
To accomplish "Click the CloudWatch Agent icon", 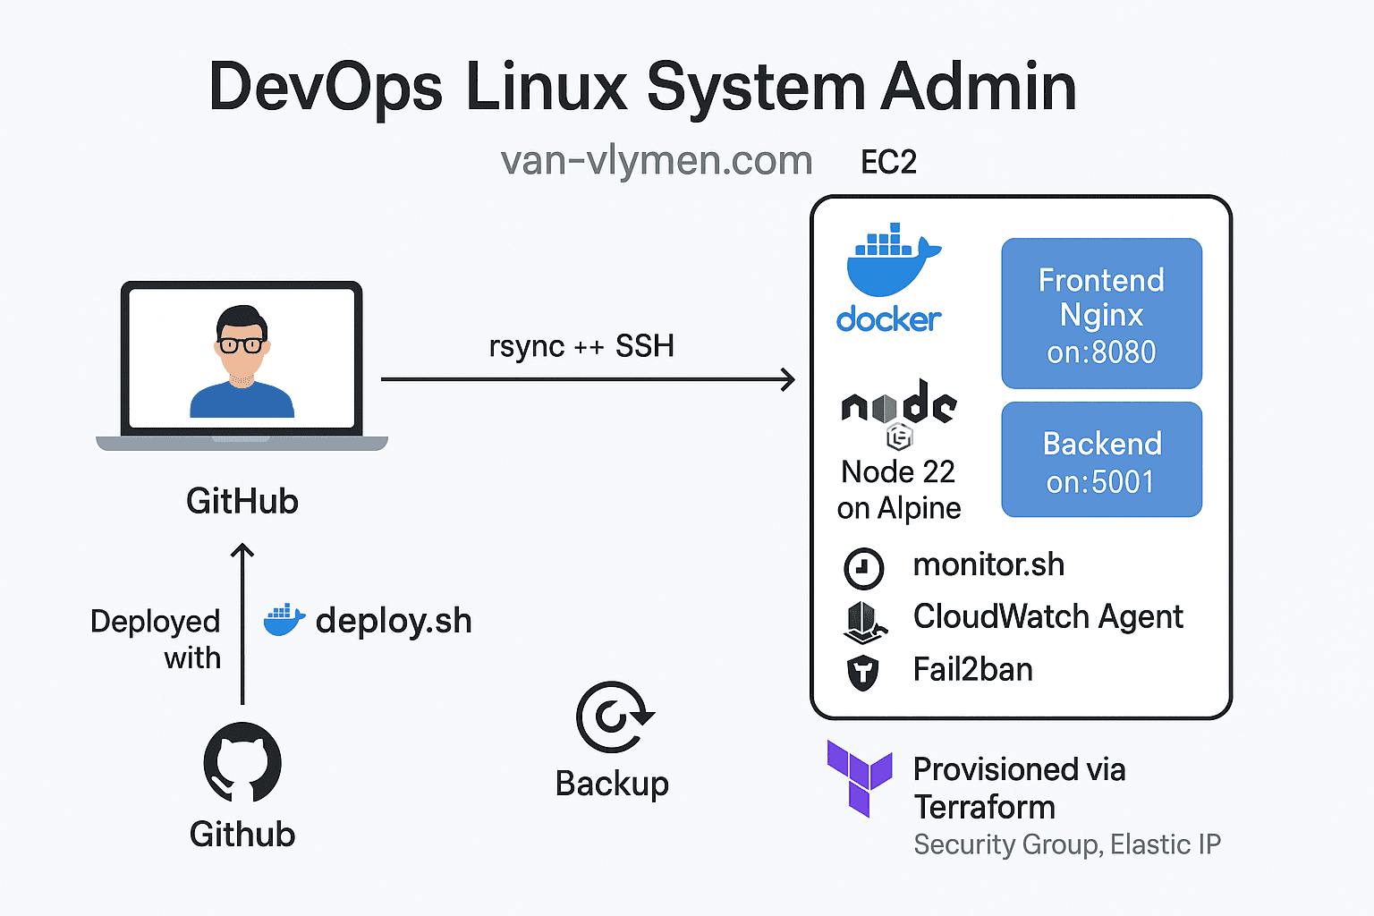I will (x=864, y=622).
